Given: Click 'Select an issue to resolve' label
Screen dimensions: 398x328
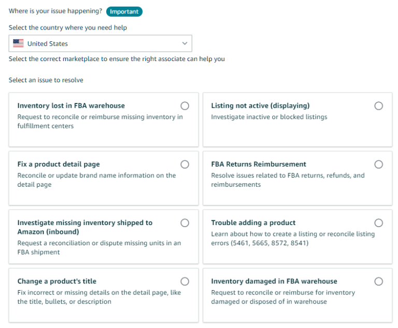Looking at the screenshot, I should coord(46,80).
